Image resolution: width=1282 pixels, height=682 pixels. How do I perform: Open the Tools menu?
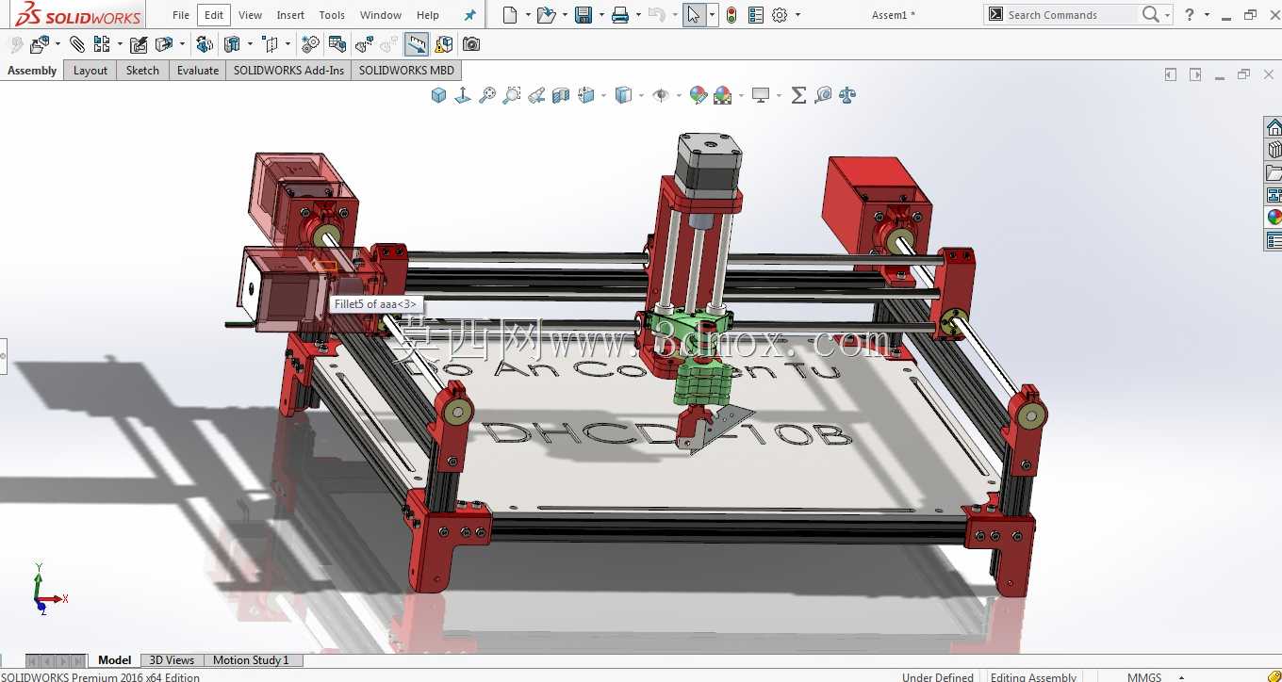[332, 15]
